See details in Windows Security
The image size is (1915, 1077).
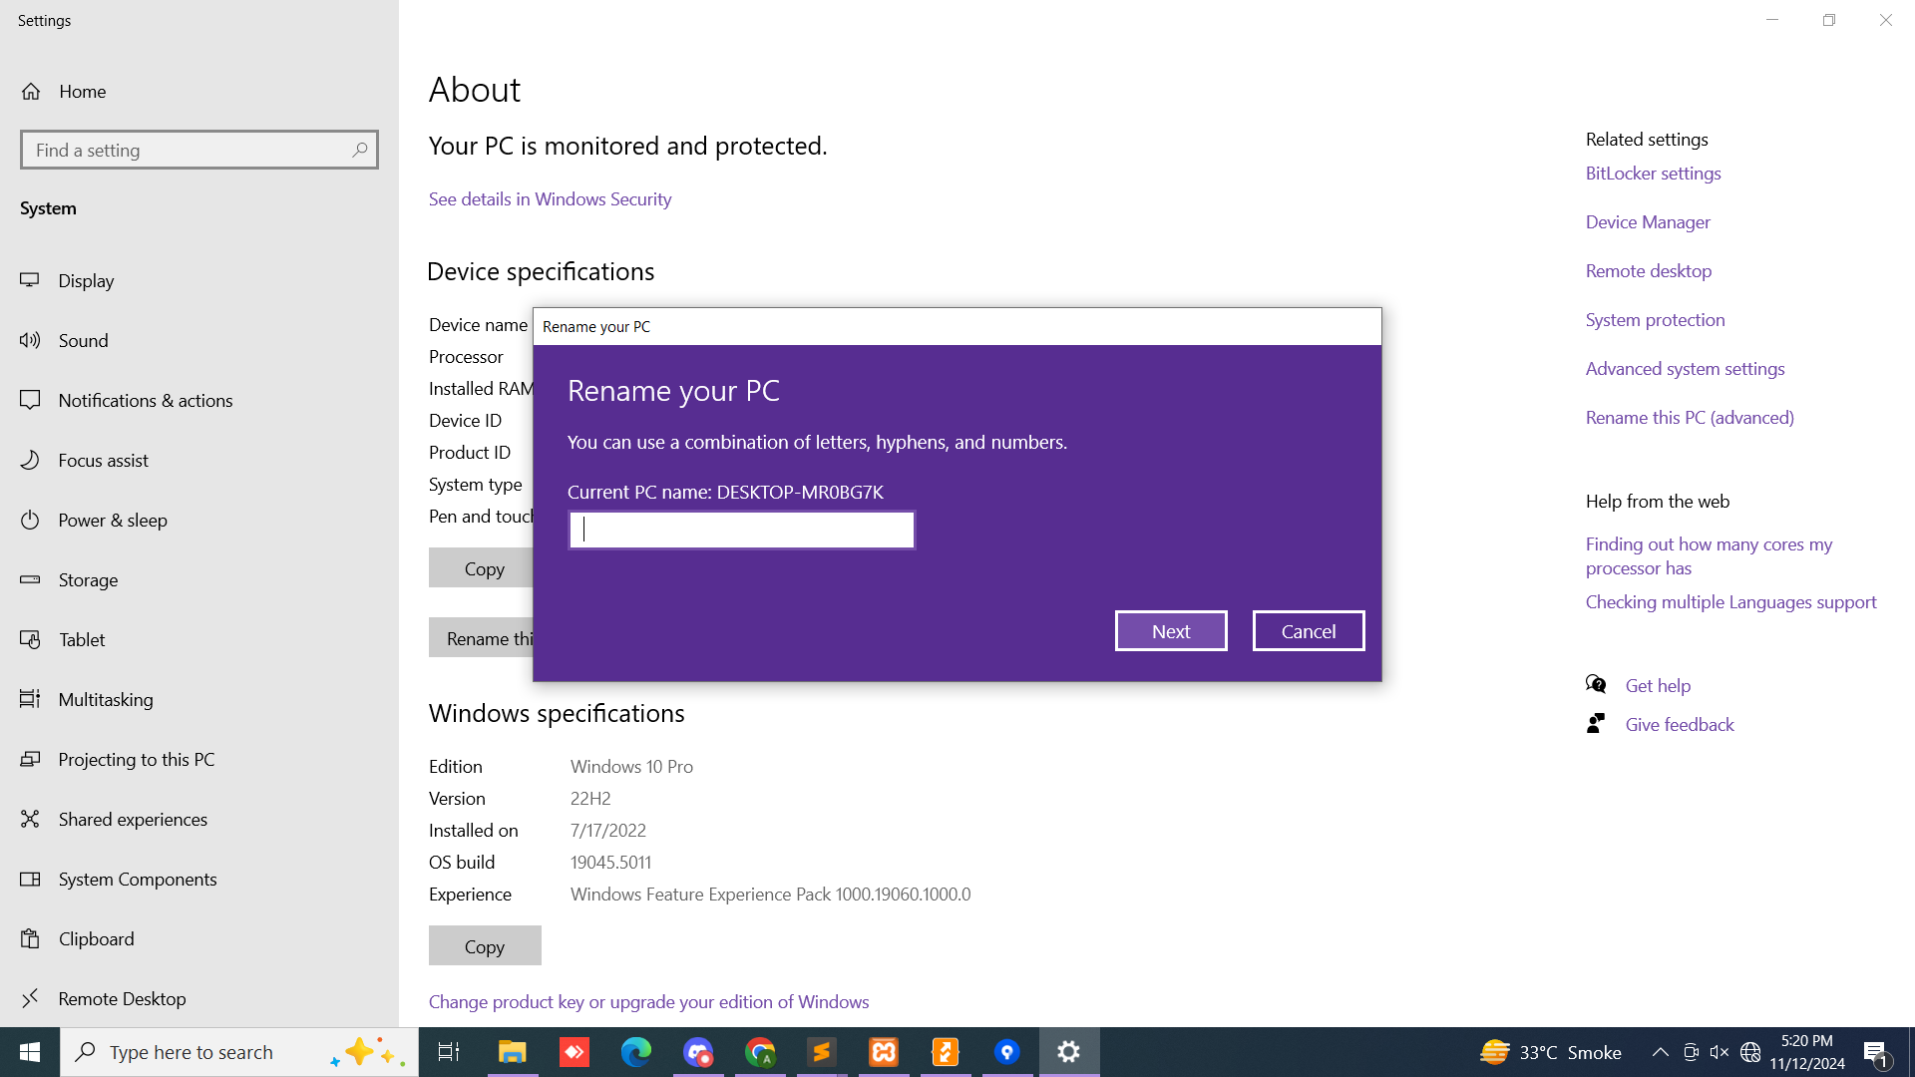click(550, 198)
